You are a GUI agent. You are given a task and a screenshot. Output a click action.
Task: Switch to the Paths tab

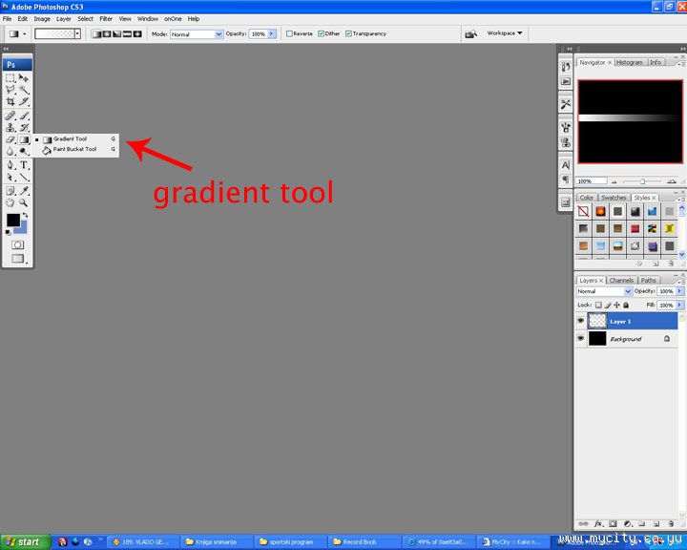(x=649, y=281)
